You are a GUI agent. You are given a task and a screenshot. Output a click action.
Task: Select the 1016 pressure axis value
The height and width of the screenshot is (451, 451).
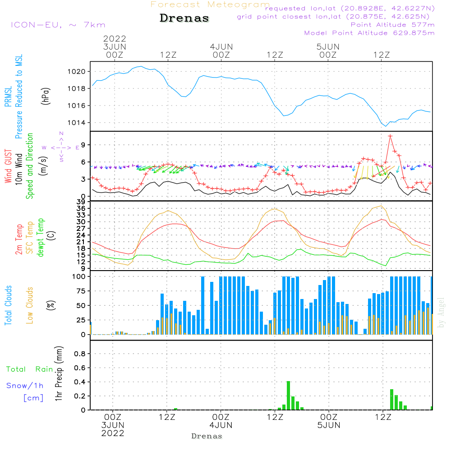coord(77,106)
